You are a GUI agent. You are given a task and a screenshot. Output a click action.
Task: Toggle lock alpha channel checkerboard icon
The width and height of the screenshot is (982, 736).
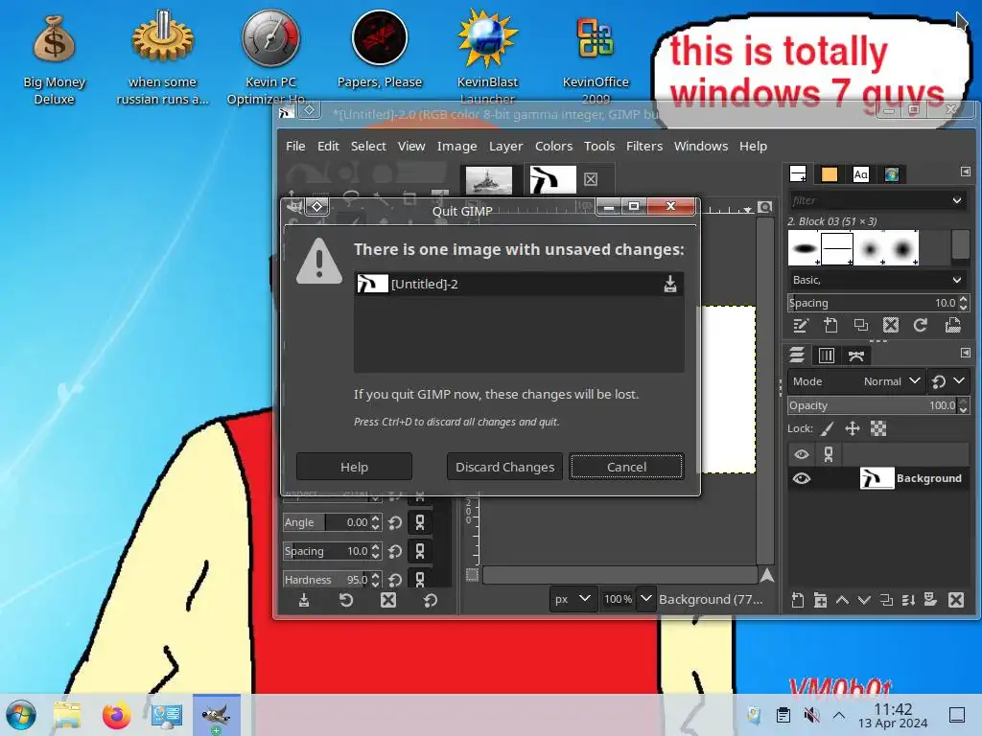(x=878, y=428)
